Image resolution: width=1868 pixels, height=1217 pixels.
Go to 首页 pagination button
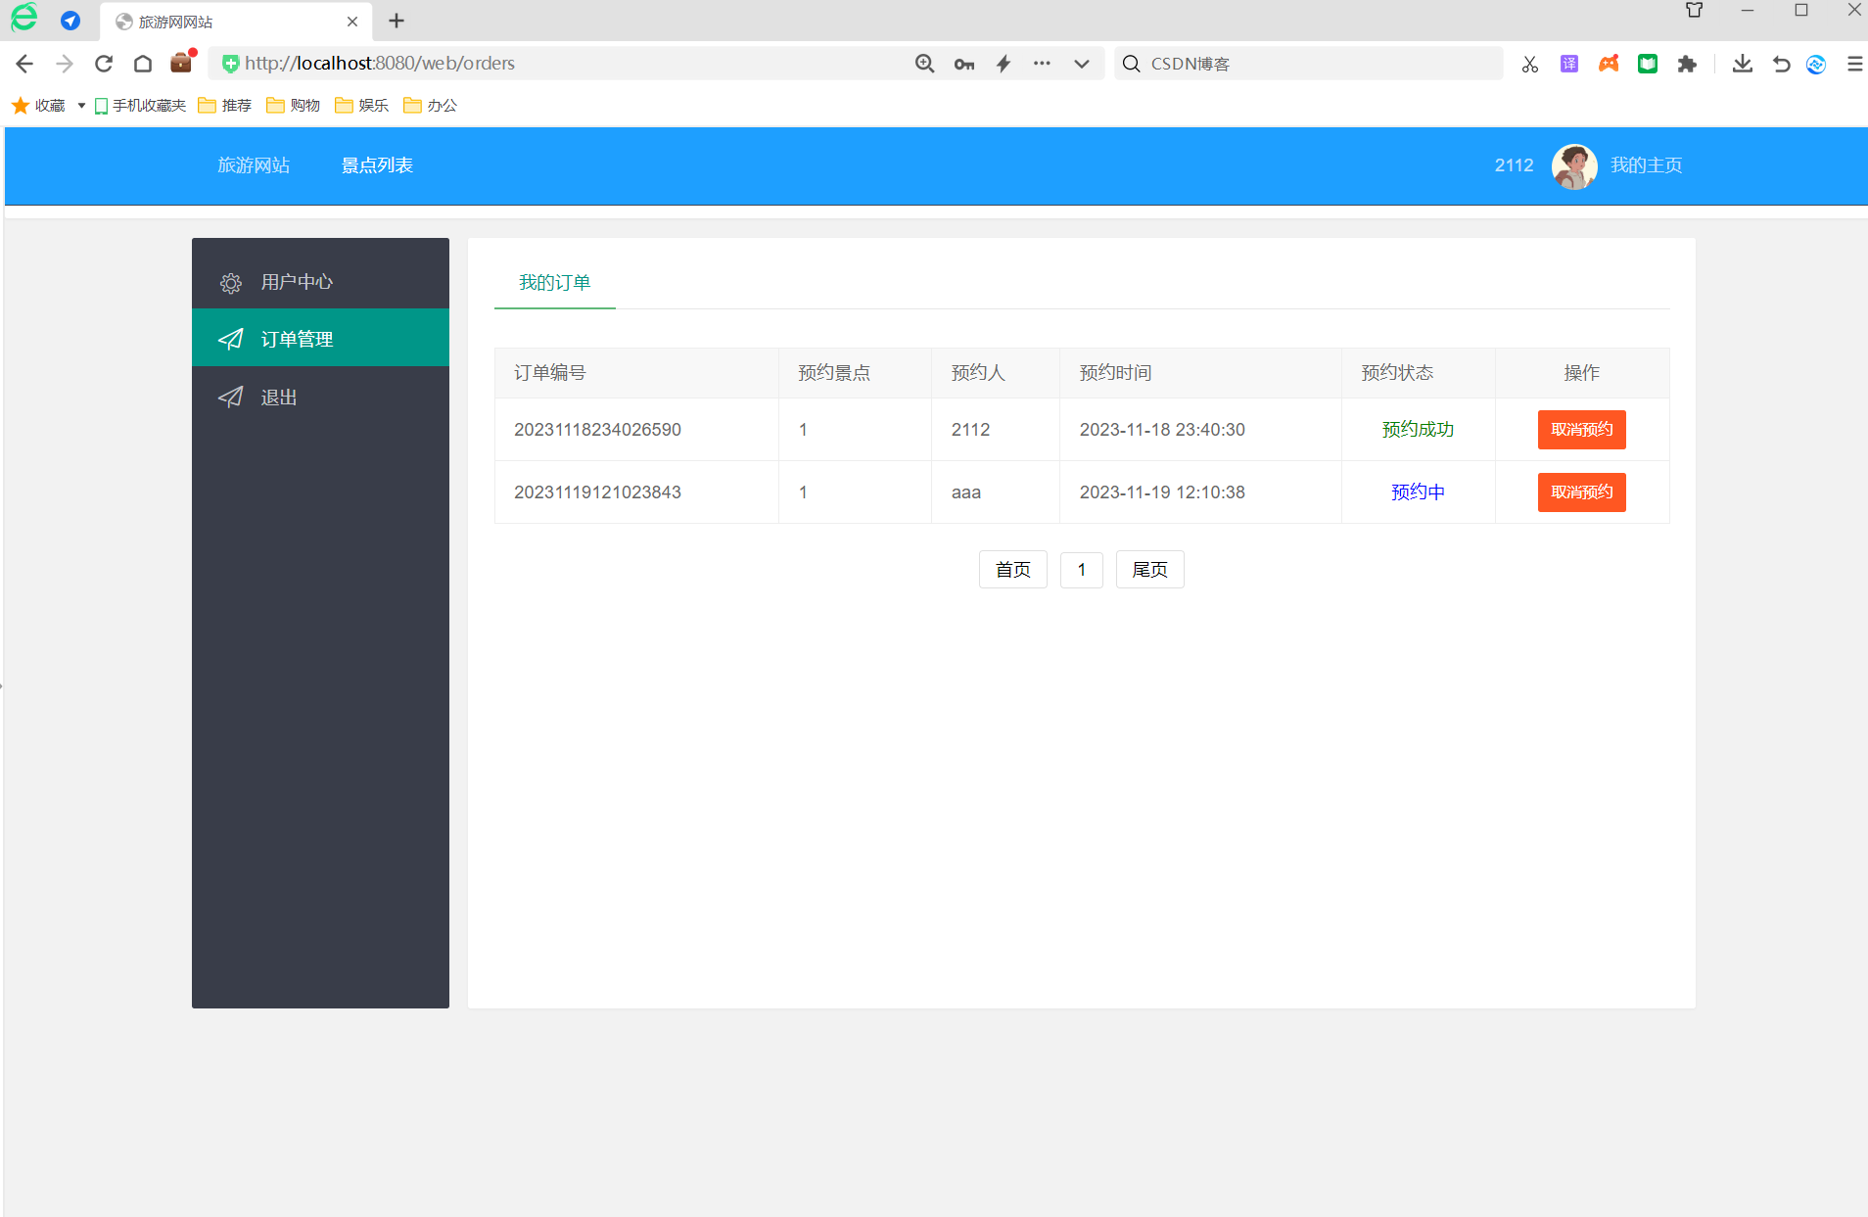pyautogui.click(x=1012, y=570)
